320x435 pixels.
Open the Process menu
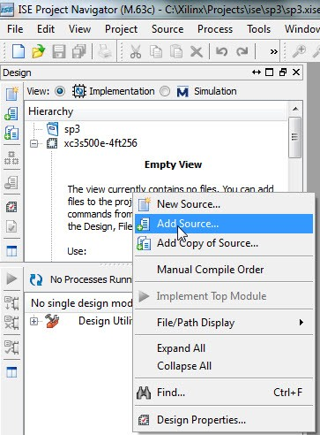[215, 29]
